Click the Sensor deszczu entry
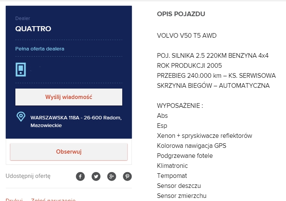 [x=179, y=186]
